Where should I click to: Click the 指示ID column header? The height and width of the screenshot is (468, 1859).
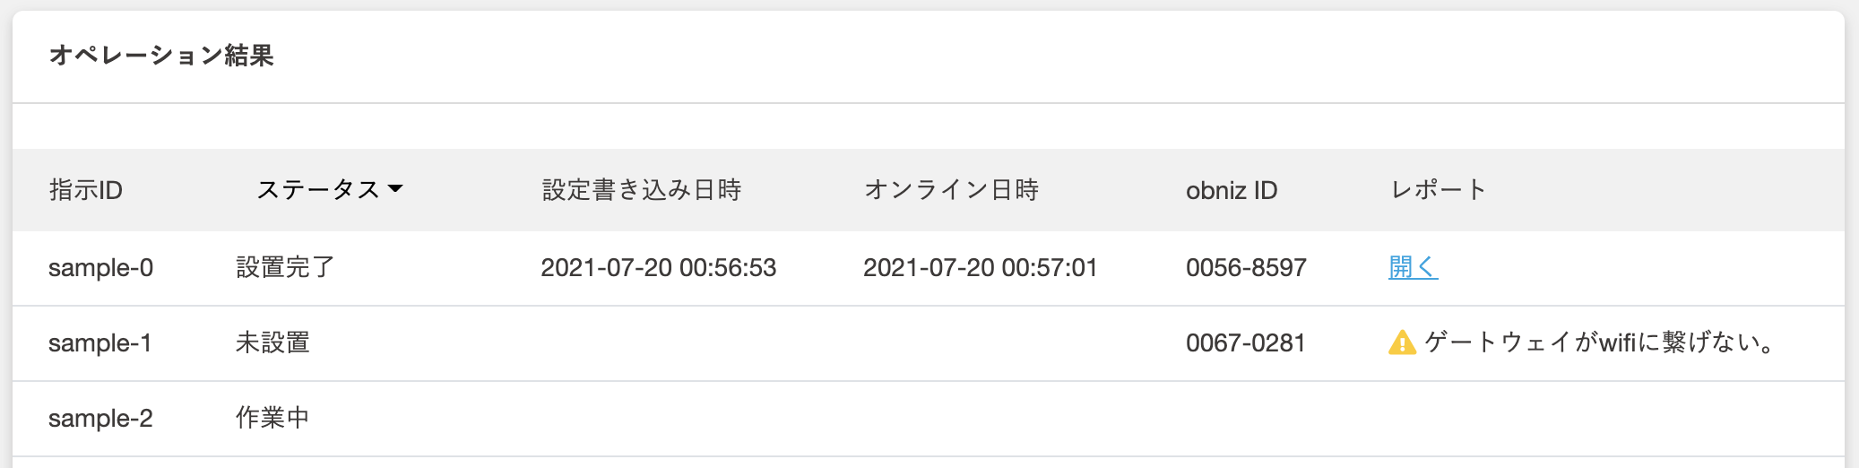[85, 190]
